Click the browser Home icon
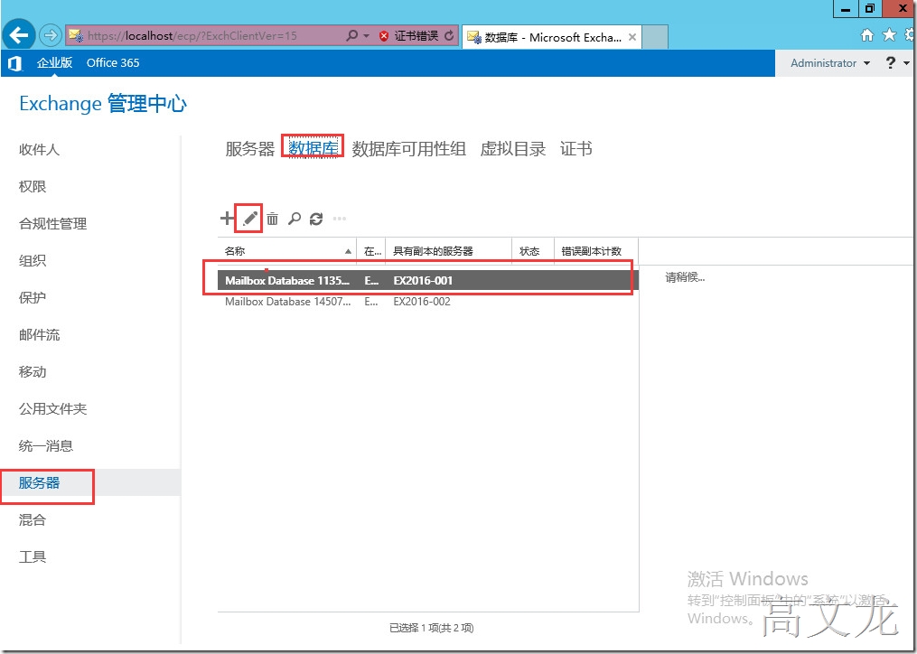 (x=868, y=36)
